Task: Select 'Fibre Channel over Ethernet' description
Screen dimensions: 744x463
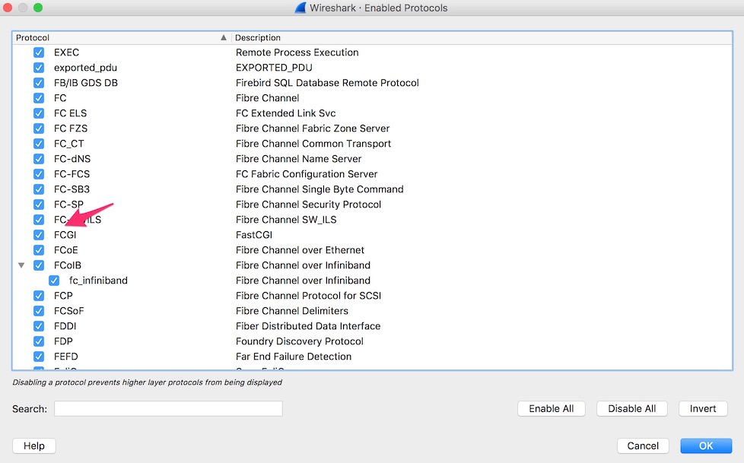Action: [300, 250]
